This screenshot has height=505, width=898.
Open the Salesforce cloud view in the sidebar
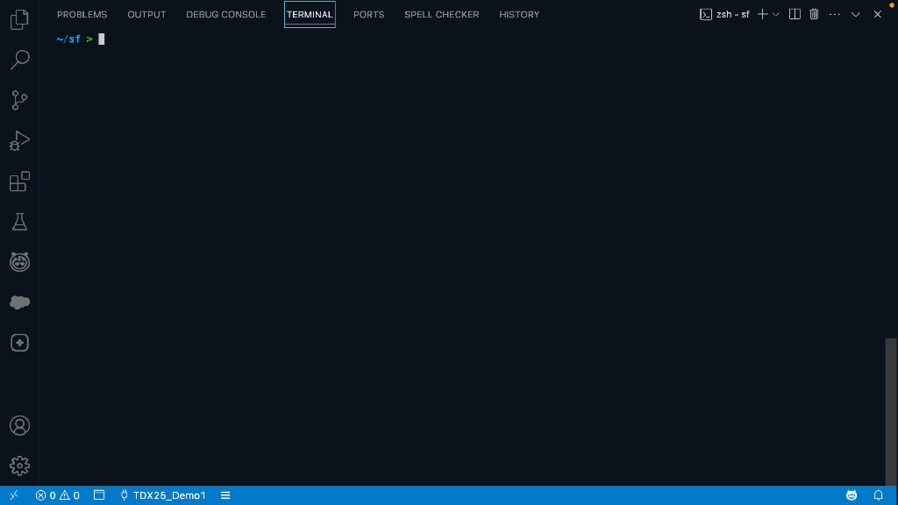coord(19,302)
